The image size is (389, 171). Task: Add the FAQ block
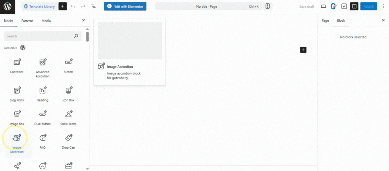coord(42,141)
